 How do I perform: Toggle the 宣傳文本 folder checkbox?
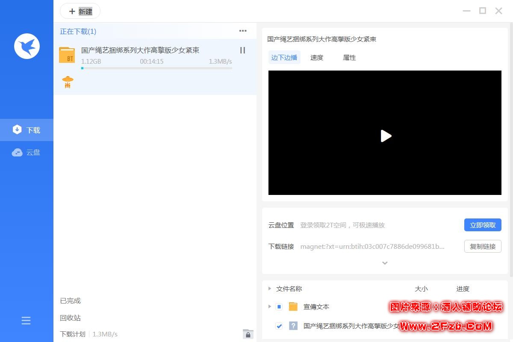(x=279, y=307)
